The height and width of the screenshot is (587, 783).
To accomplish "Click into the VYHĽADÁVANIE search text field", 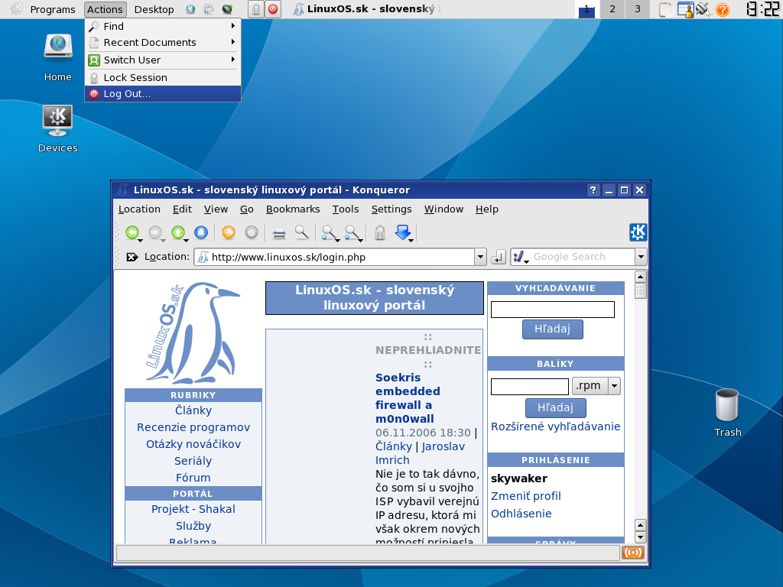I will tap(552, 310).
